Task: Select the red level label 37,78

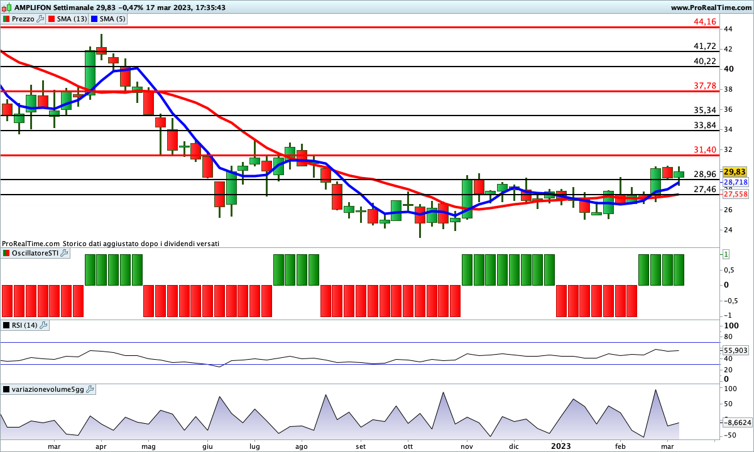Action: [705, 85]
